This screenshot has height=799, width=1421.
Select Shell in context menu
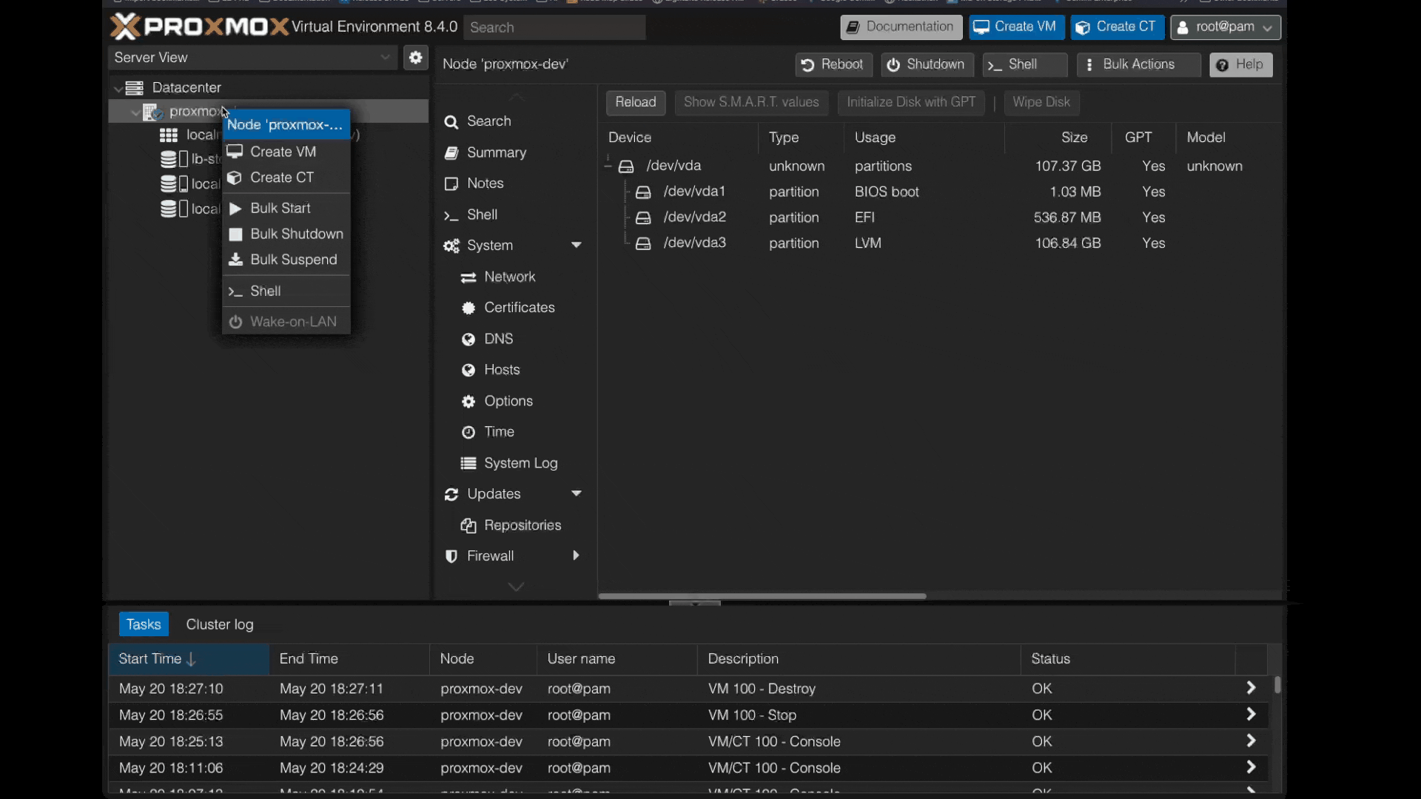coord(286,291)
